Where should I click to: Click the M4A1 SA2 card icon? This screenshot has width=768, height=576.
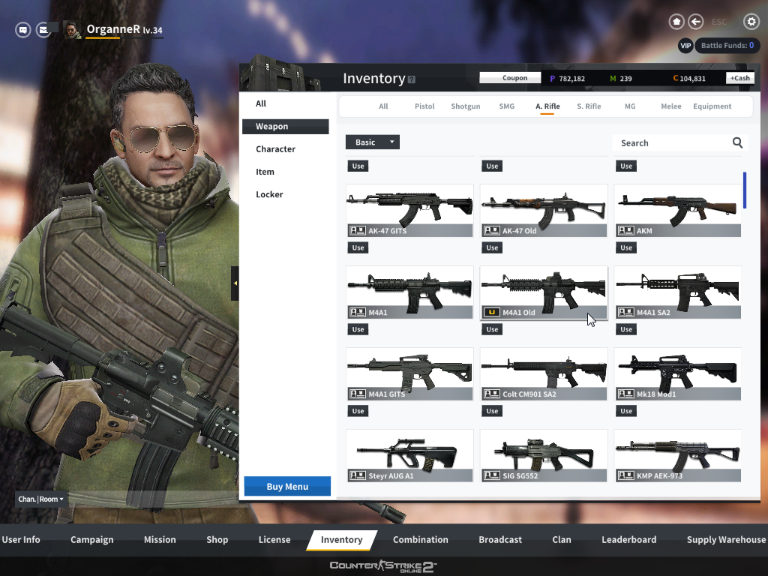[x=626, y=313]
